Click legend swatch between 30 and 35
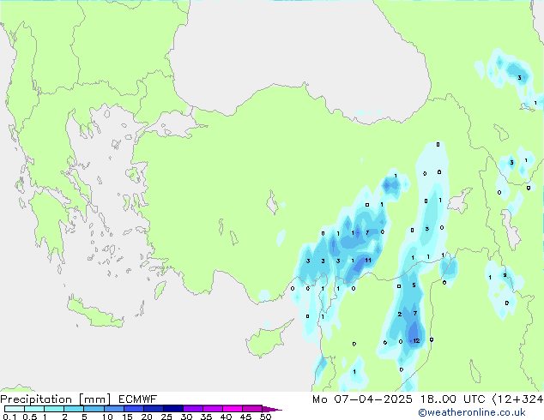 [192, 409]
